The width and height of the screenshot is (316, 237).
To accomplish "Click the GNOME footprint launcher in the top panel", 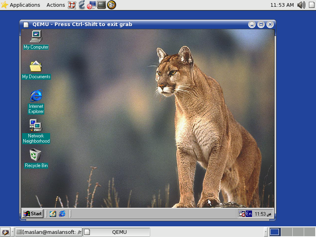I will point(81,5).
